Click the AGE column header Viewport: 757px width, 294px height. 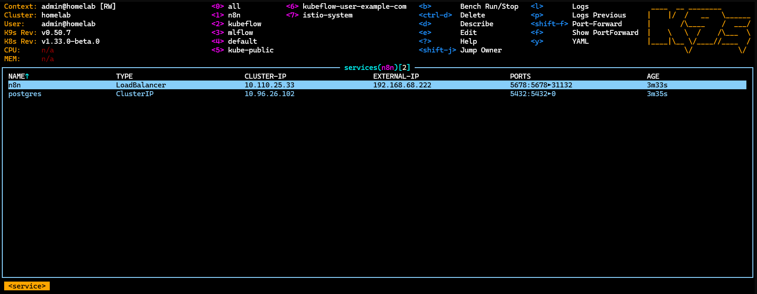653,76
